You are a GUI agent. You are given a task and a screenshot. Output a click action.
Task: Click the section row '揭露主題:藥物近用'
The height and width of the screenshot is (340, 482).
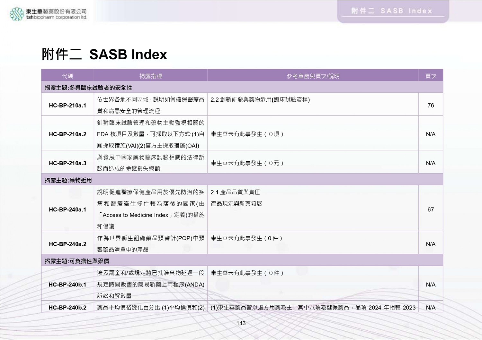coord(242,180)
